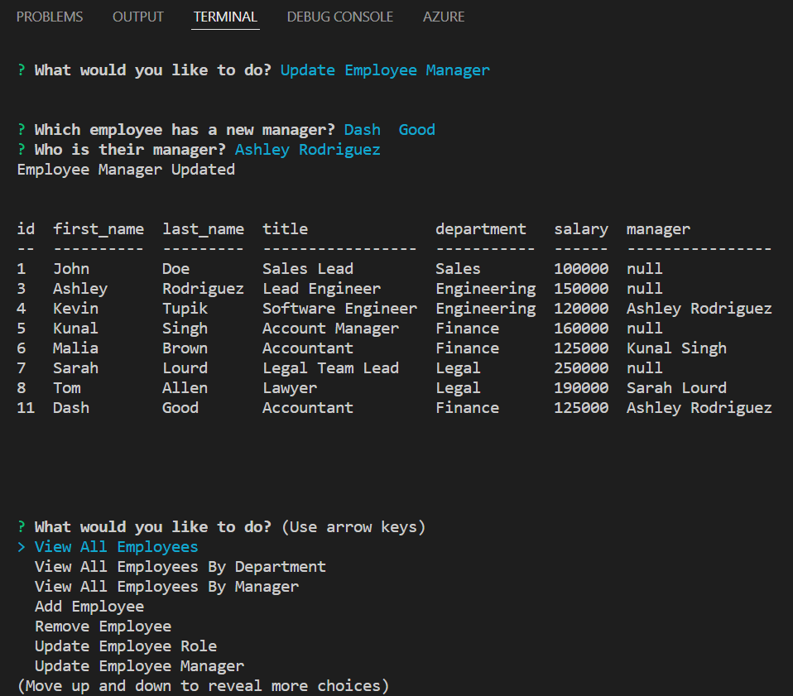Click the title column header
This screenshot has height=696, width=793.
tap(286, 229)
